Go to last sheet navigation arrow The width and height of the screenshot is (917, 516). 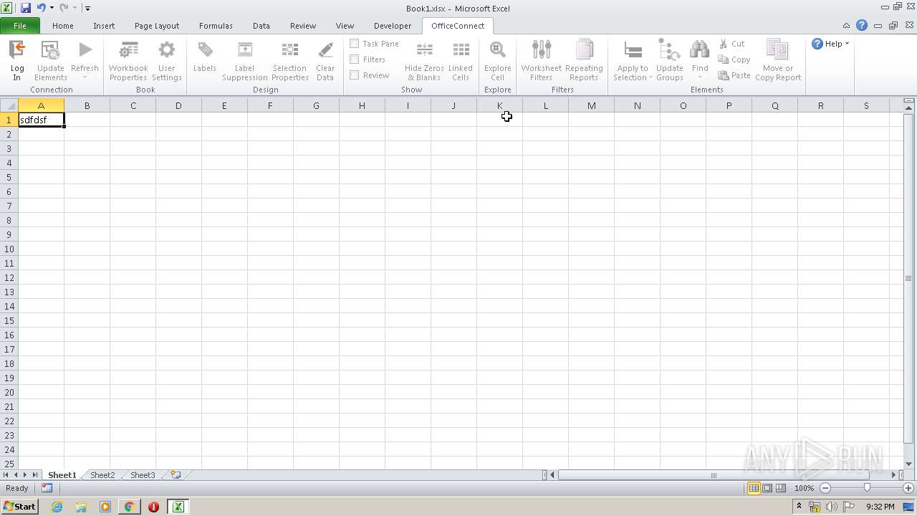[x=34, y=475]
